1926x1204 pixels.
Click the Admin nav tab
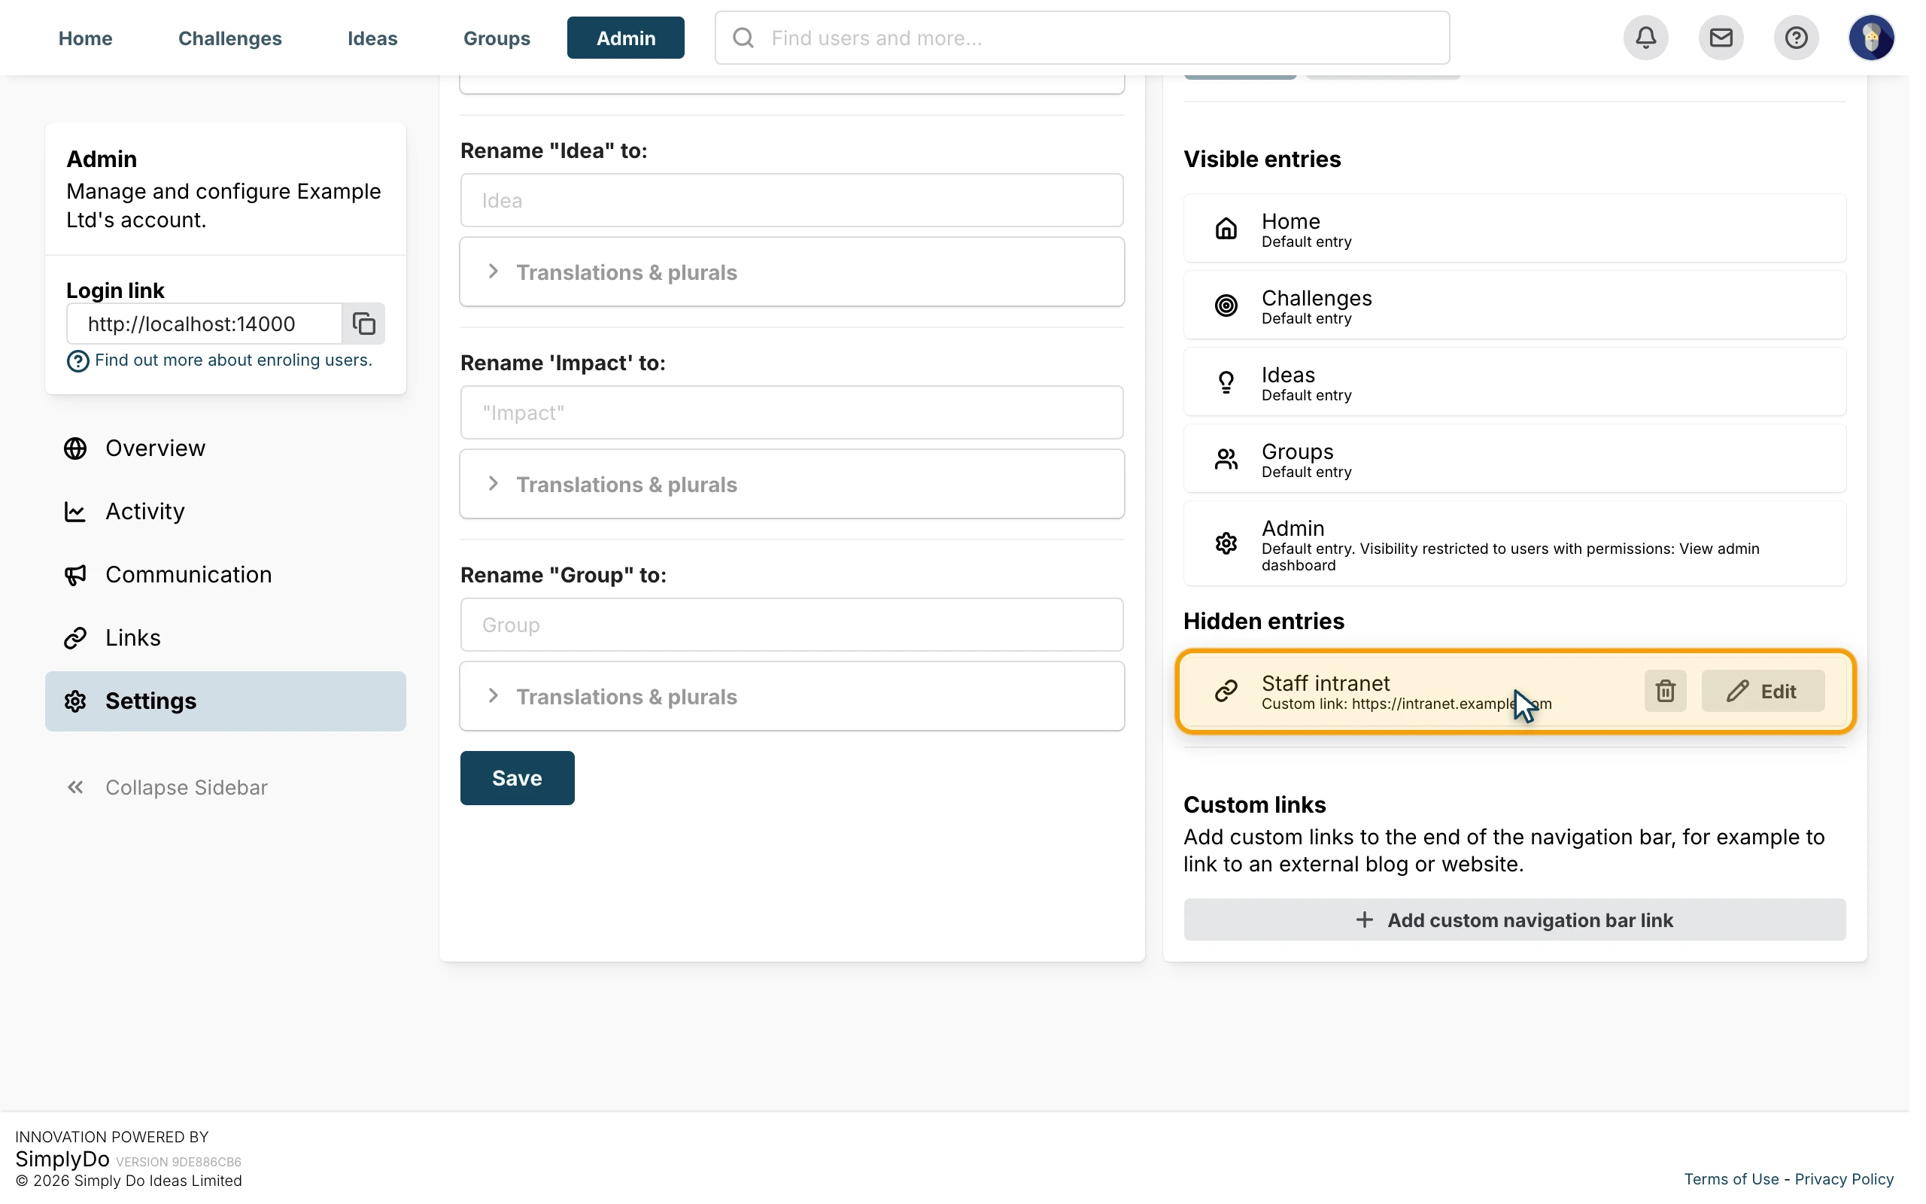tap(624, 38)
